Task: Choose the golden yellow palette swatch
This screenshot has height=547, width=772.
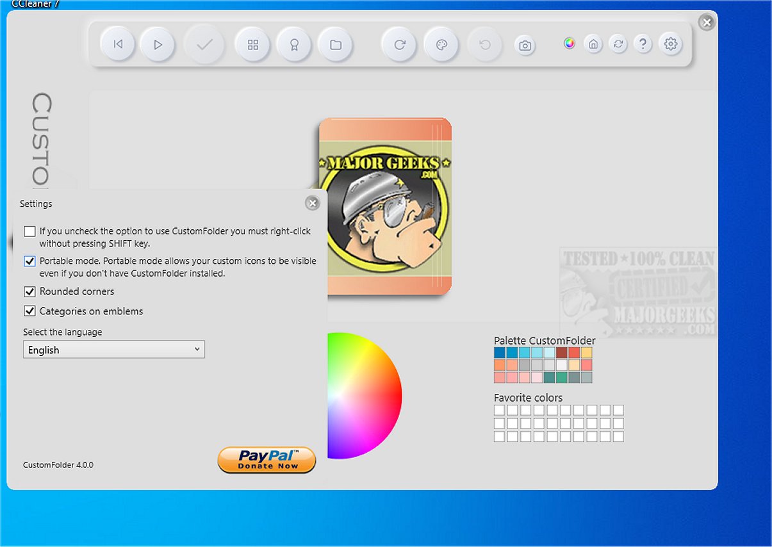Action: (x=587, y=352)
